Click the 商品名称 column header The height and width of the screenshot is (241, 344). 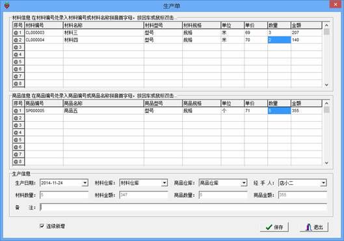[x=103, y=104]
